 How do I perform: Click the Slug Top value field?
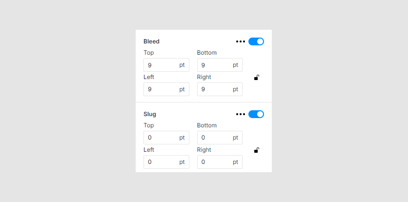(x=160, y=138)
